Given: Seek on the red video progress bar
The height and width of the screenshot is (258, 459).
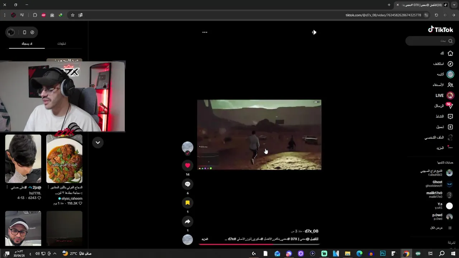Looking at the screenshot, I should click(259, 244).
